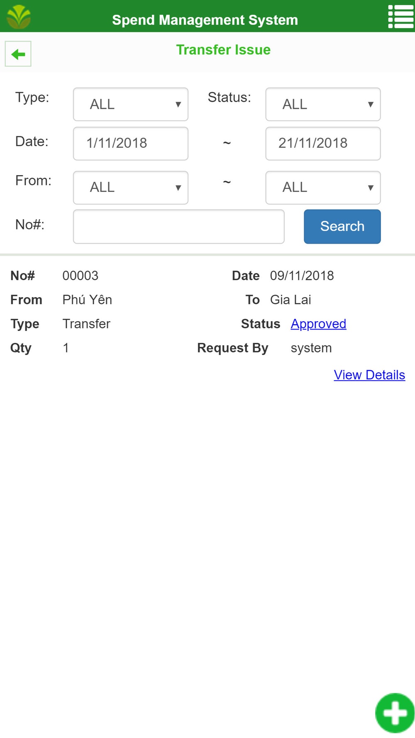The width and height of the screenshot is (415, 738).
Task: Open the hamburger list menu icon
Action: 400,17
